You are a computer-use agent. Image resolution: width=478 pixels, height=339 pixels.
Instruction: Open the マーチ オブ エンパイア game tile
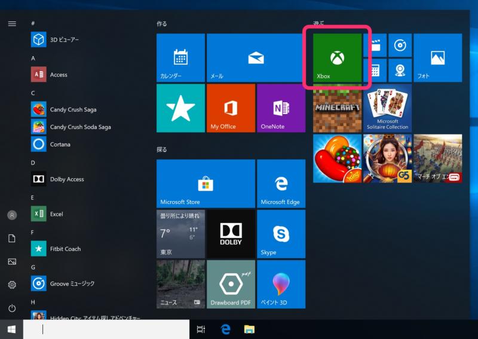[x=438, y=158]
